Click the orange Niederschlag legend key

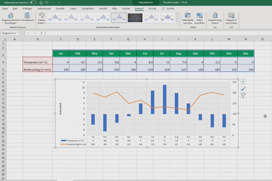coord(63,144)
